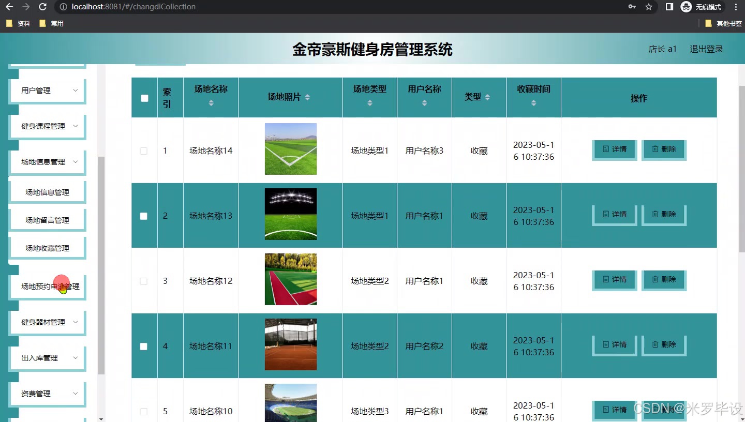Screen dimensions: 745x422
Task: Expand the 健身器材管理 sidebar menu
Action: 48,322
